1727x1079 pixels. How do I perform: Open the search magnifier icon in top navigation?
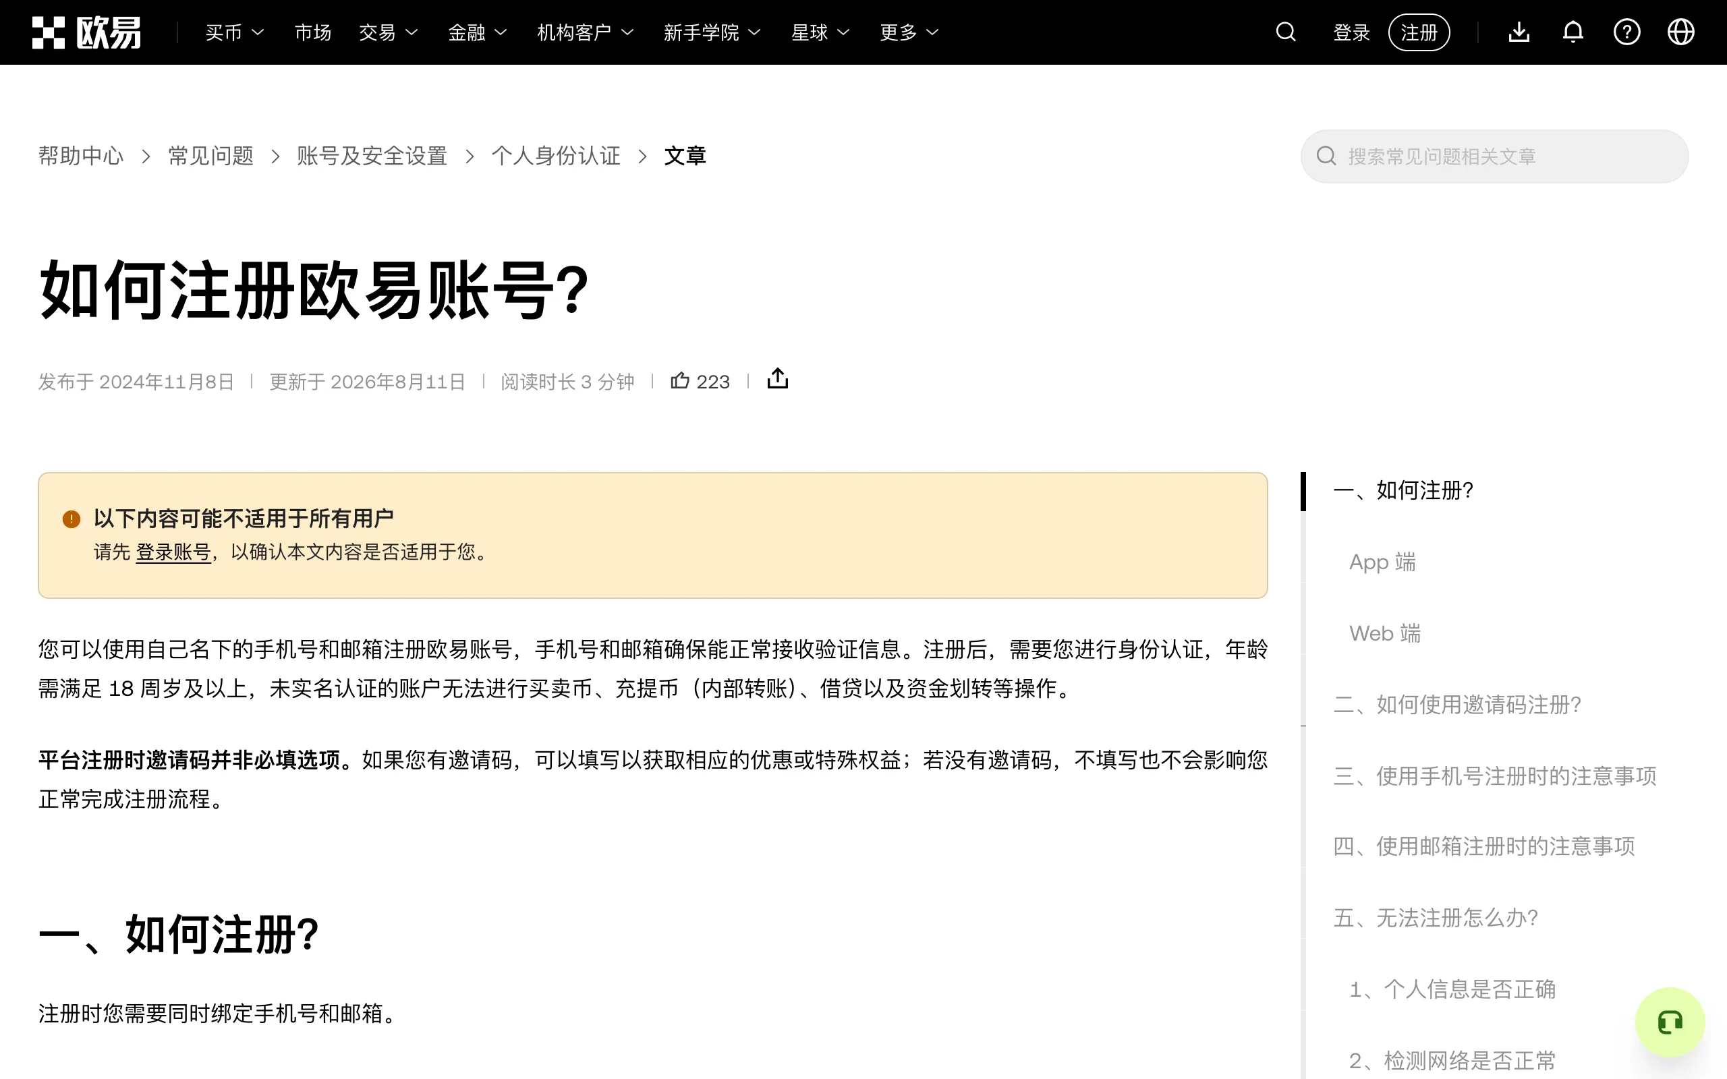pyautogui.click(x=1286, y=32)
